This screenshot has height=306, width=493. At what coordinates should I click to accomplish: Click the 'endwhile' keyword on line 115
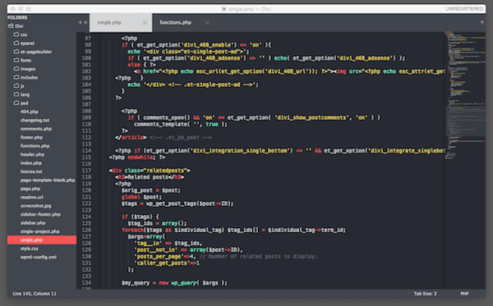[x=141, y=158]
